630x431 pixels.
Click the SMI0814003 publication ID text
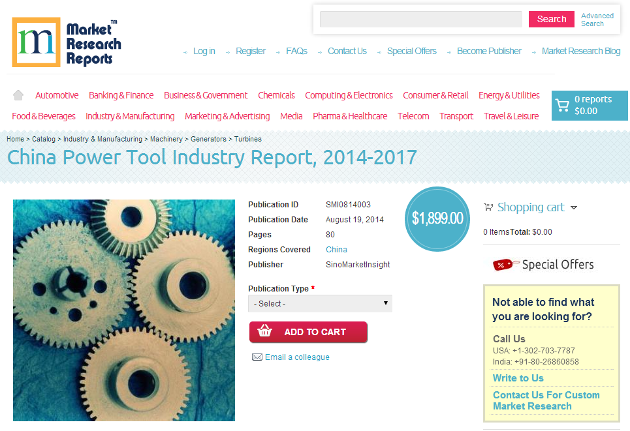point(348,205)
